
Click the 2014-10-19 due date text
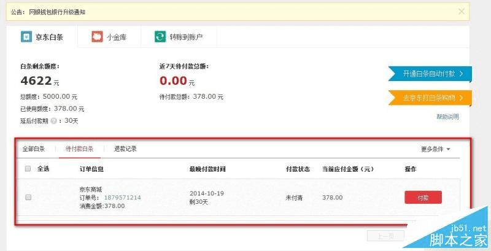point(207,193)
